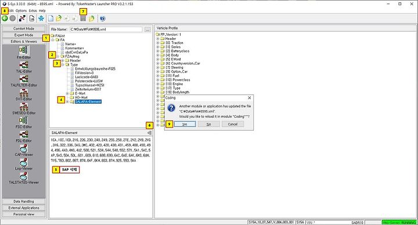Collapse the FA tree node
This screenshot has width=418, height=225.
pos(53,40)
